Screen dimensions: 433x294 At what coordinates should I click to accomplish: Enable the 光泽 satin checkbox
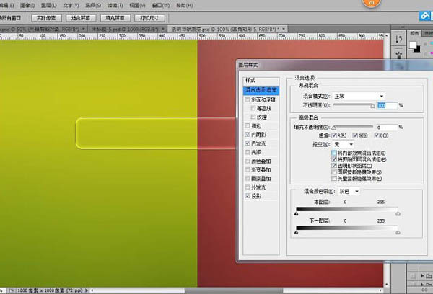click(x=248, y=152)
